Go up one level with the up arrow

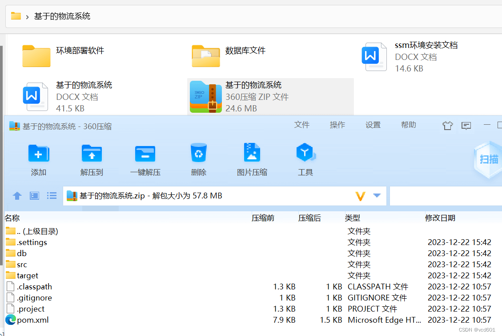[x=17, y=195]
